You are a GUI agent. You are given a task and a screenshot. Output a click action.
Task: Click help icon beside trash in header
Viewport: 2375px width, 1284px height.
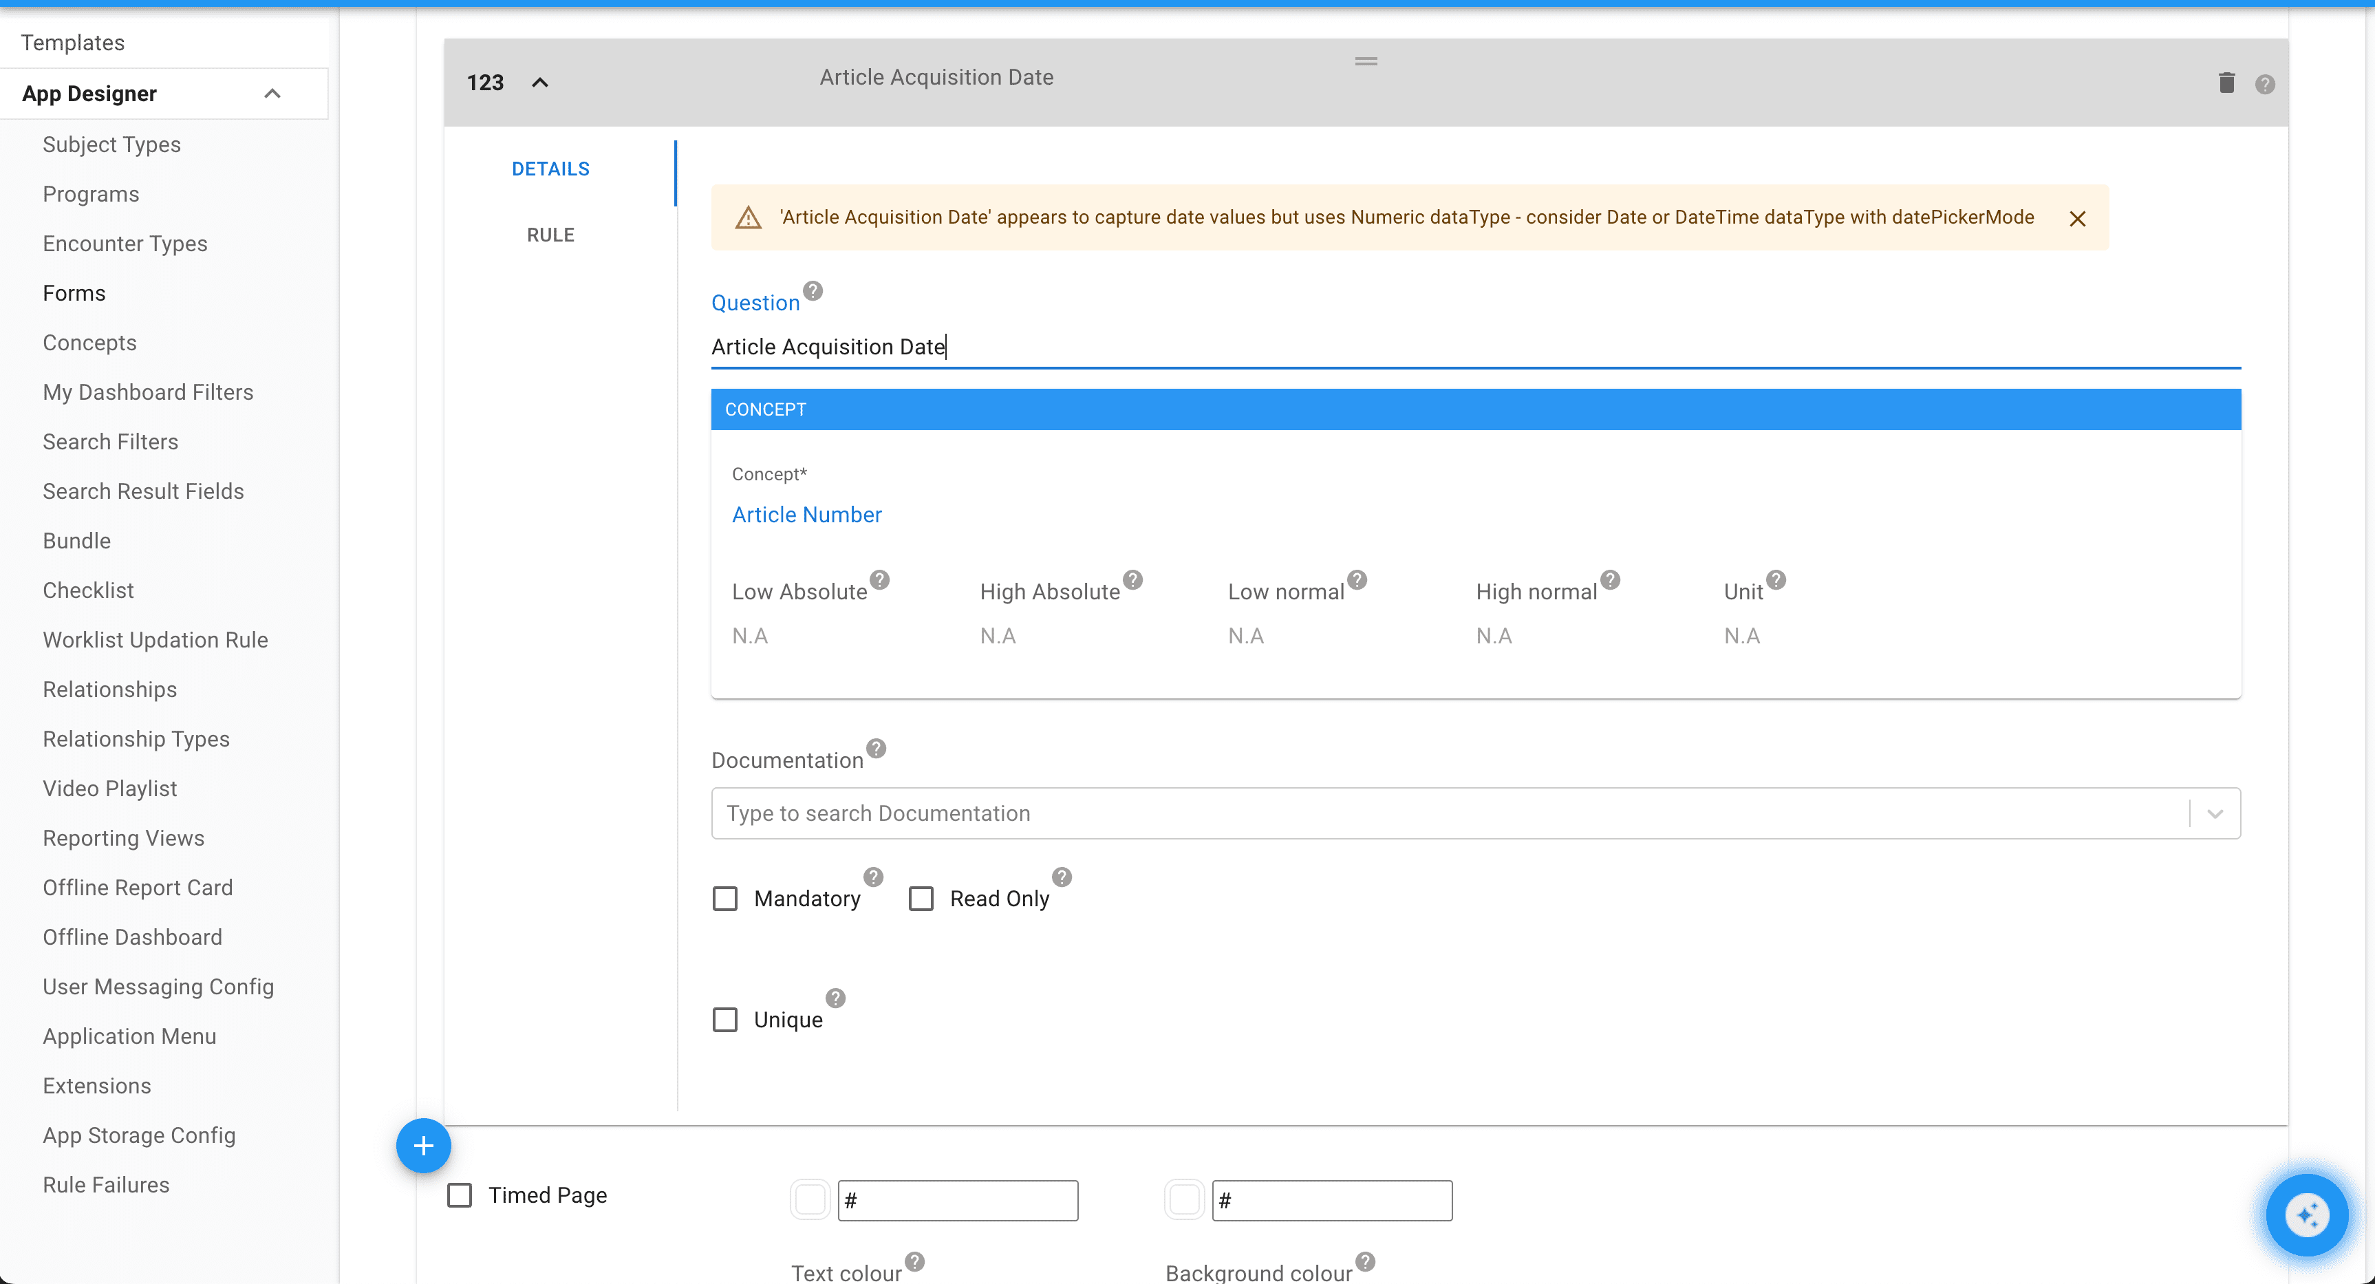[2264, 85]
